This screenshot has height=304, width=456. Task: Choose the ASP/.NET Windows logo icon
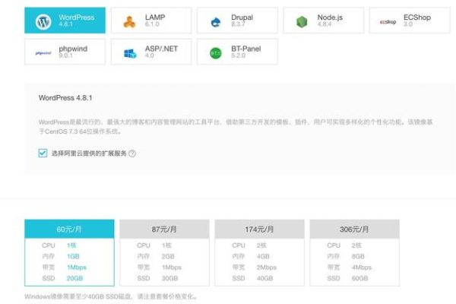(129, 53)
